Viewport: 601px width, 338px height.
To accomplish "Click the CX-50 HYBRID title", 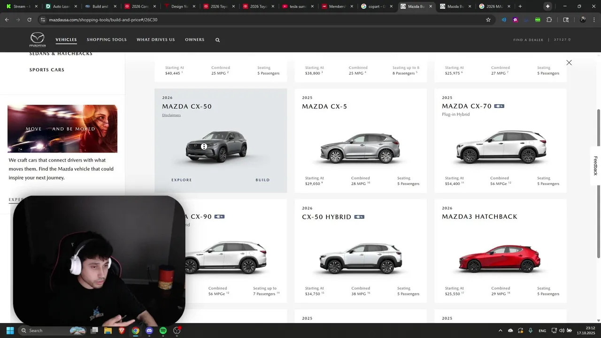I will (326, 217).
